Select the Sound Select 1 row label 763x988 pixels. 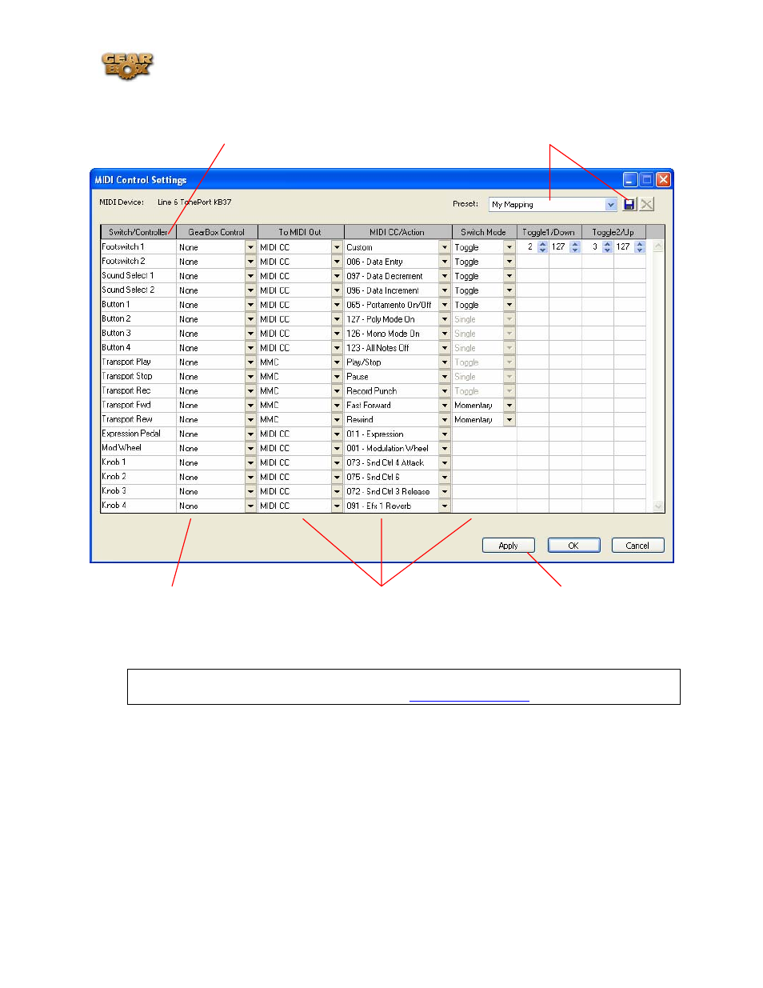coord(128,276)
